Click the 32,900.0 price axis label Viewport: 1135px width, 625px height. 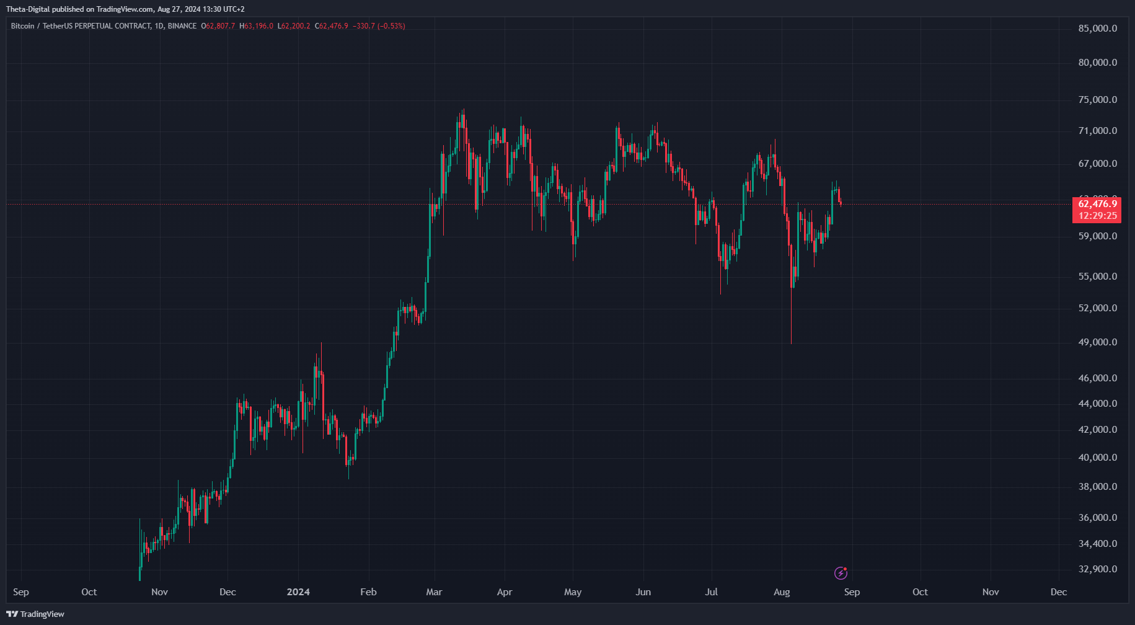pyautogui.click(x=1098, y=569)
